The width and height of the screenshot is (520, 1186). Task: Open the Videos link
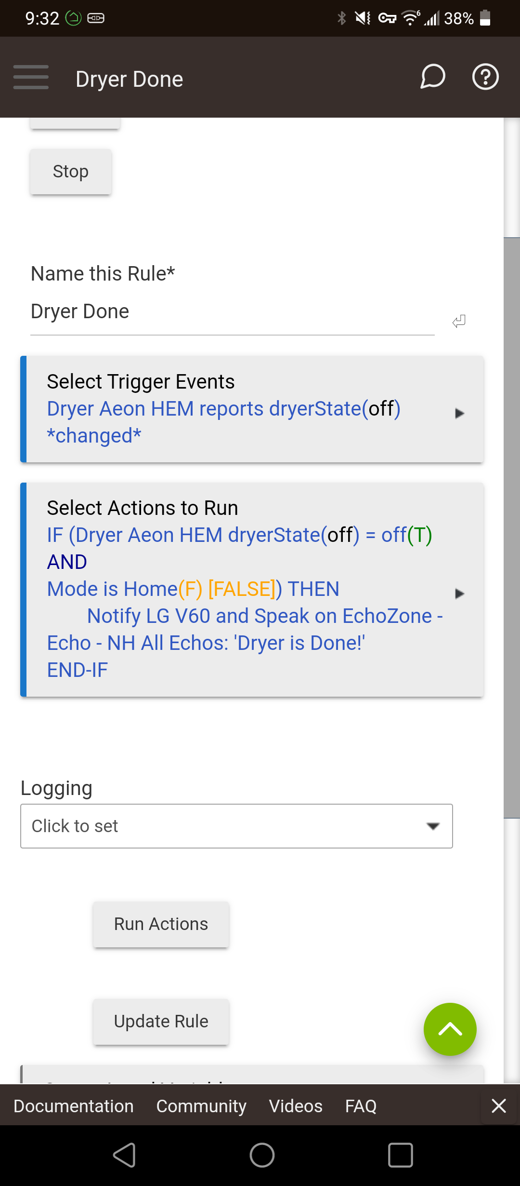coord(296,1106)
